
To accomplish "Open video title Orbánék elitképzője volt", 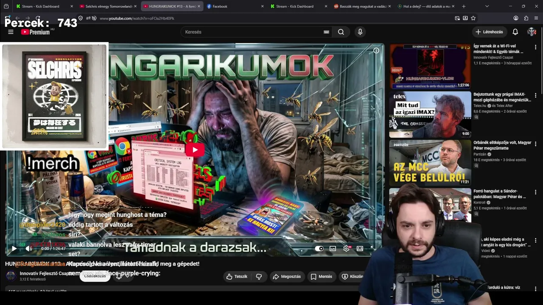I will 502,145.
